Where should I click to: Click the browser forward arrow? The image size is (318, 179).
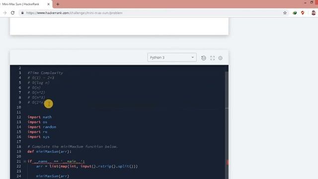click(4, 13)
